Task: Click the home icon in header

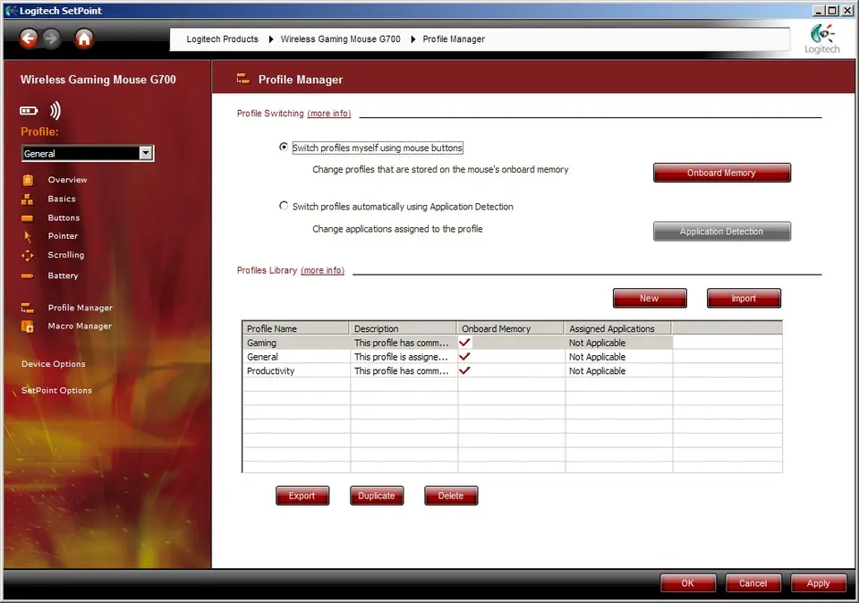Action: pyautogui.click(x=84, y=38)
